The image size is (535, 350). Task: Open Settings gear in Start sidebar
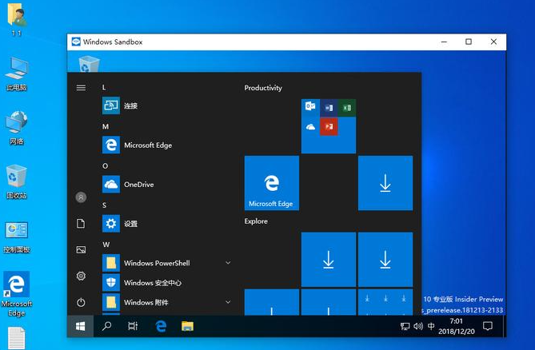[x=81, y=276]
